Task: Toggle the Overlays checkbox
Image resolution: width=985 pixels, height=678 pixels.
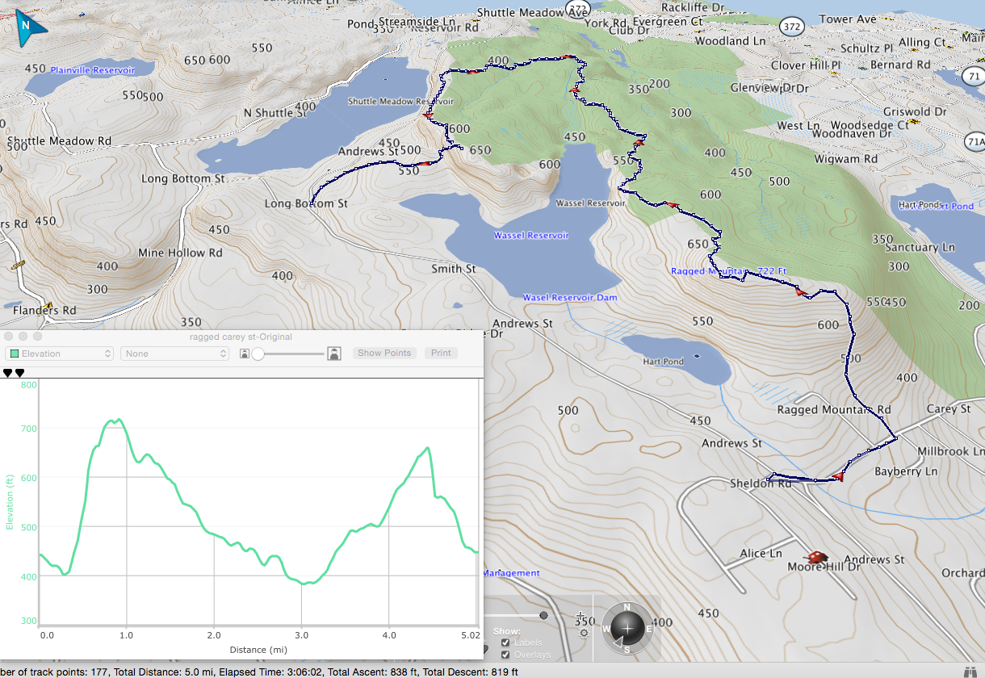Action: click(x=505, y=655)
